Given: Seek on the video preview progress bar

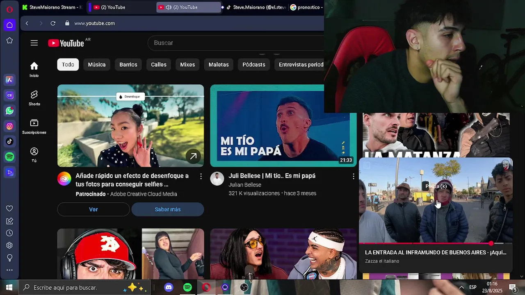Looking at the screenshot, I should click(x=436, y=243).
